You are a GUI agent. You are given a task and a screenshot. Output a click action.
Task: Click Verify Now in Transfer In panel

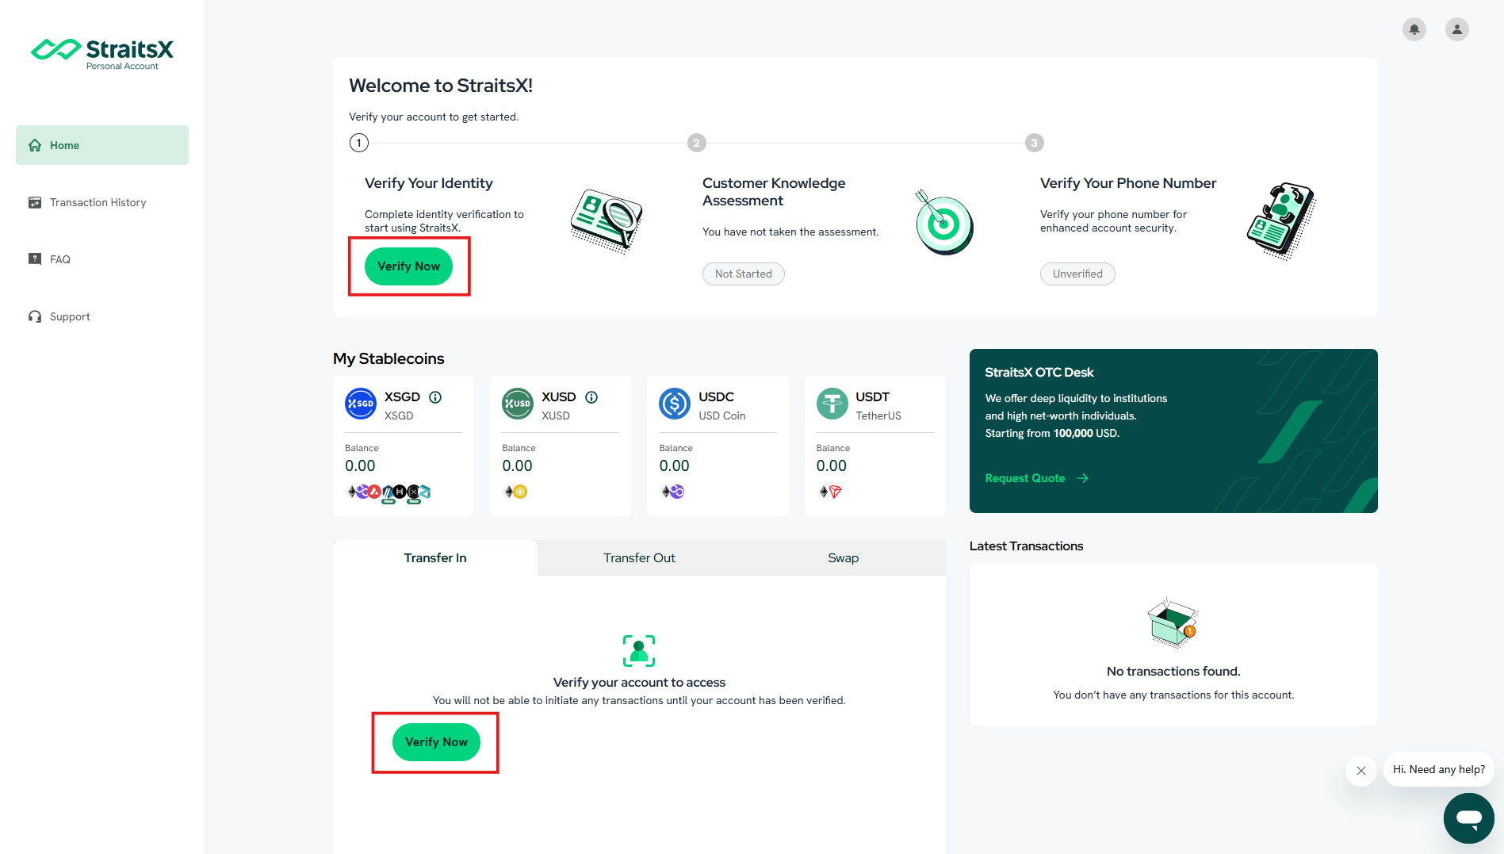[x=436, y=742]
